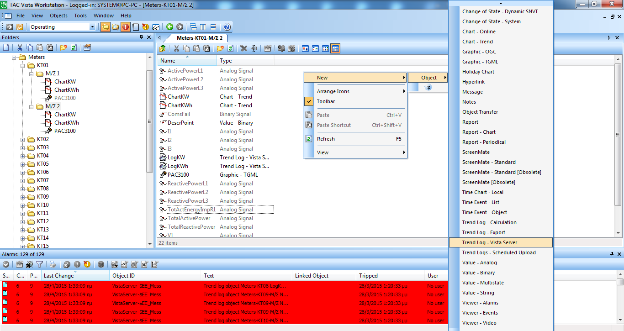624x331 pixels.
Task: Select the KT13 folder in tree
Action: click(43, 230)
